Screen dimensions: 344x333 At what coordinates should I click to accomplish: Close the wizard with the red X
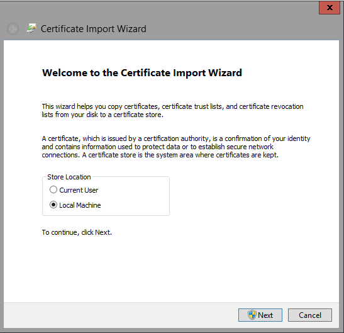tap(330, 8)
